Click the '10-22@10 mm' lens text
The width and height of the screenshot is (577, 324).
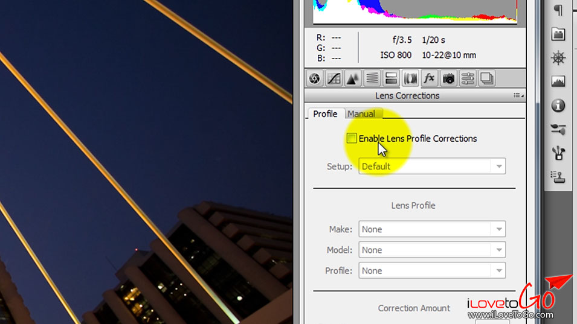click(x=449, y=55)
